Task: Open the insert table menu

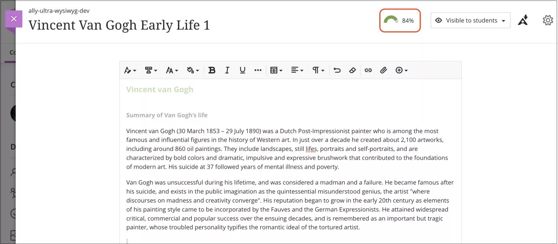Action: (x=276, y=70)
